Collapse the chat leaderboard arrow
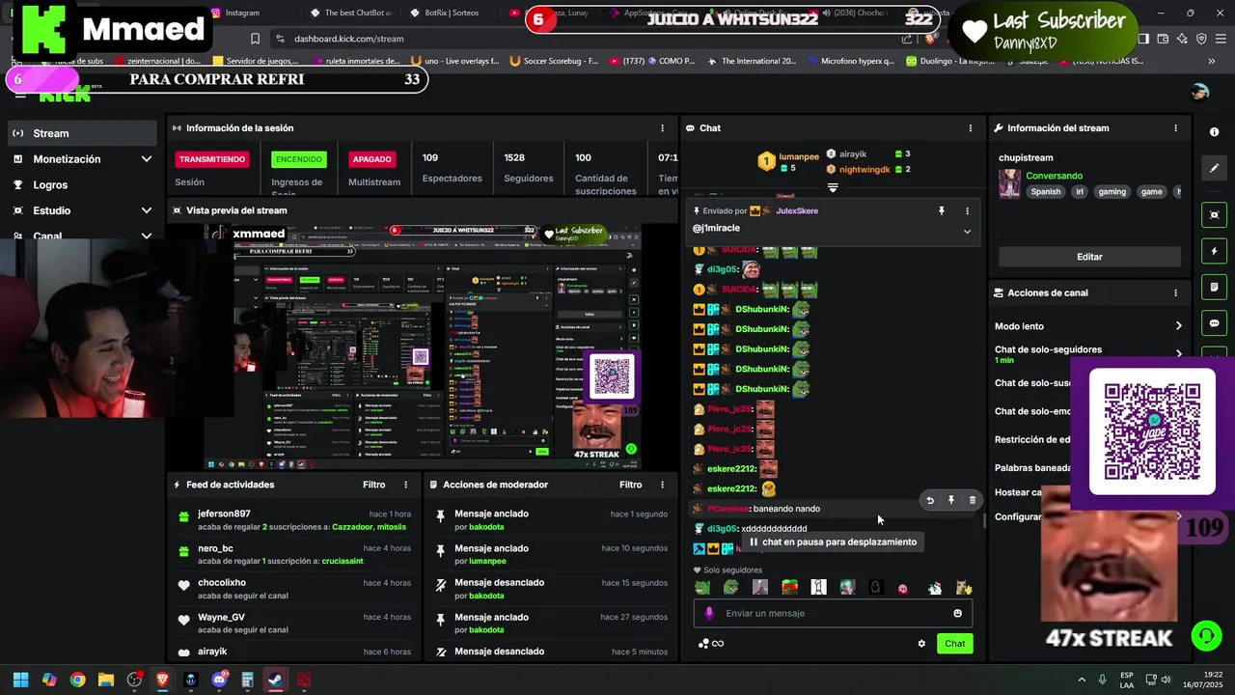The width and height of the screenshot is (1235, 695). point(833,188)
